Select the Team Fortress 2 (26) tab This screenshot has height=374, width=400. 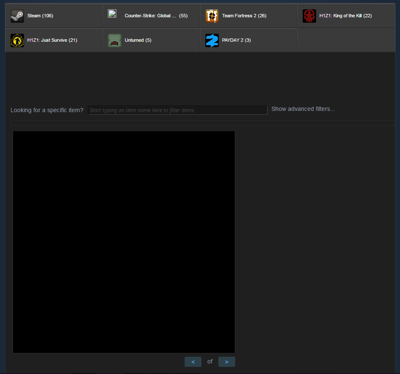pos(248,16)
